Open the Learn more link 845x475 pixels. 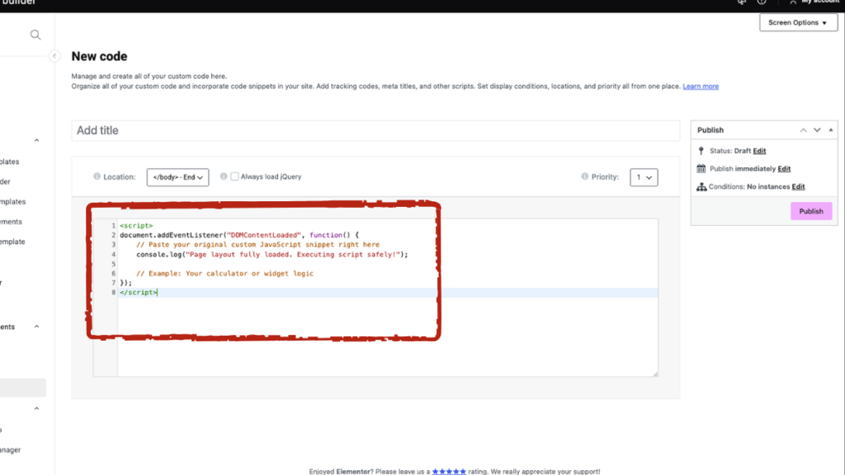point(701,86)
